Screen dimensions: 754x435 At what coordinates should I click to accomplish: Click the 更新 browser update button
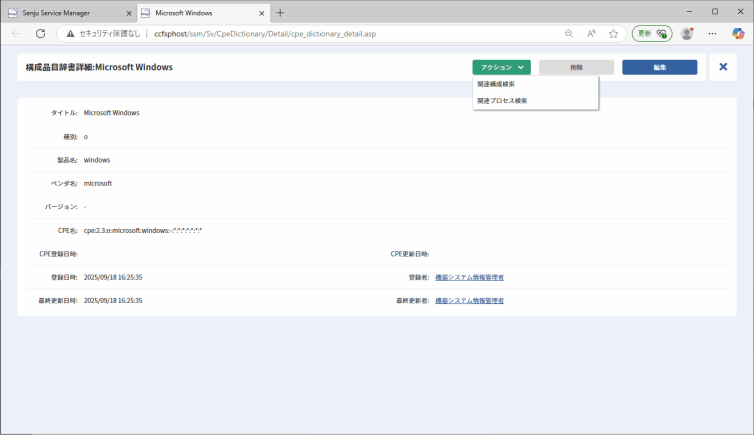click(x=652, y=33)
